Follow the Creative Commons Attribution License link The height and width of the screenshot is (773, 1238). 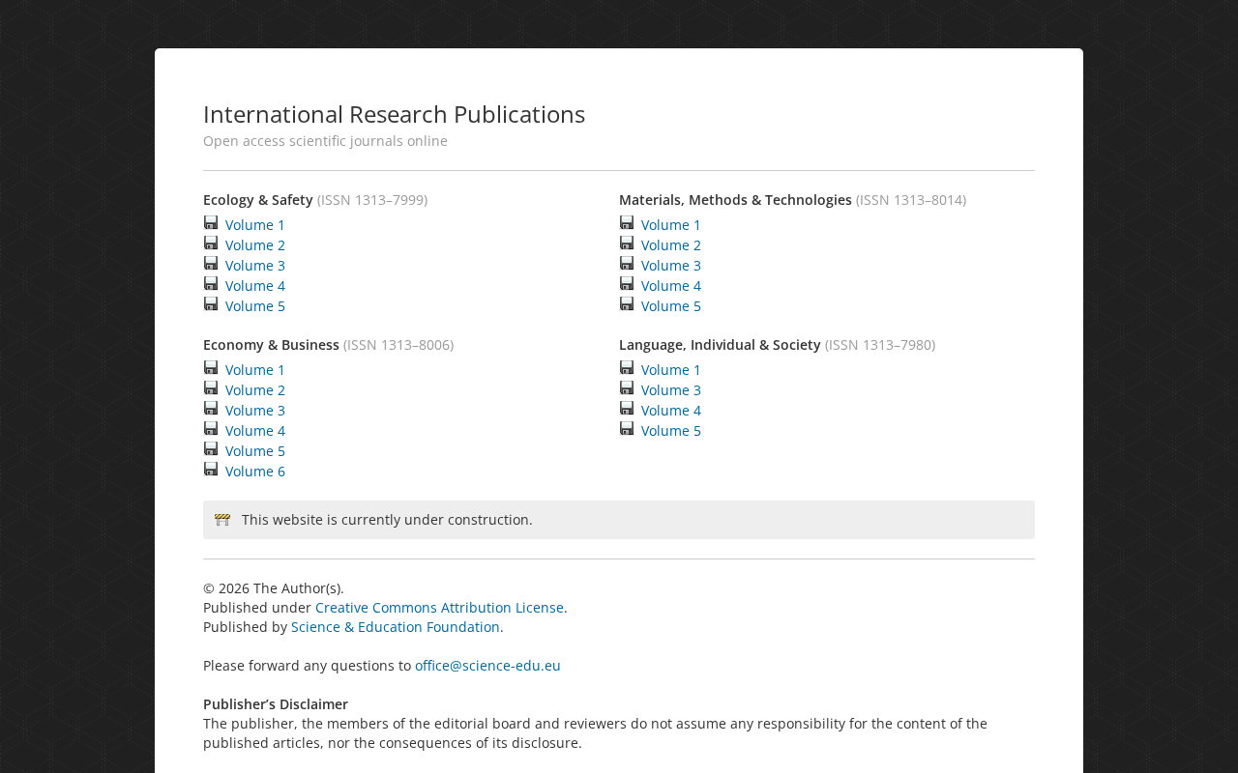(x=439, y=608)
